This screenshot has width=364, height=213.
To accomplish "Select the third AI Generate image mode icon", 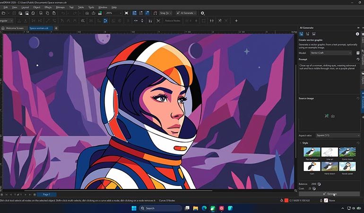I will [313, 34].
